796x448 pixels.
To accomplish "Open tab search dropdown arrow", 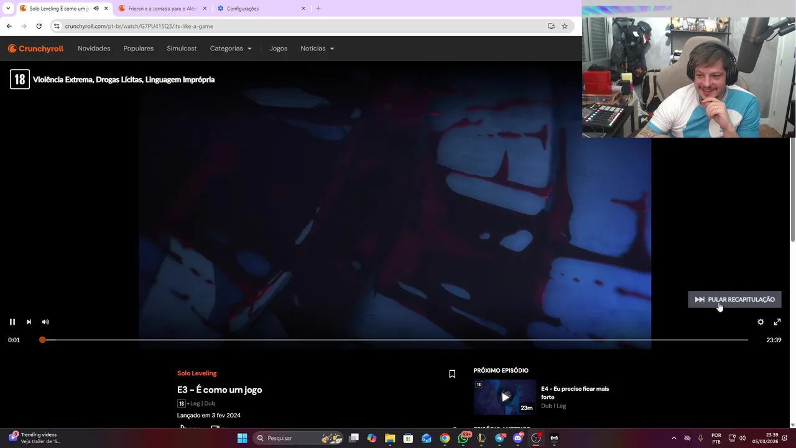I will (8, 9).
